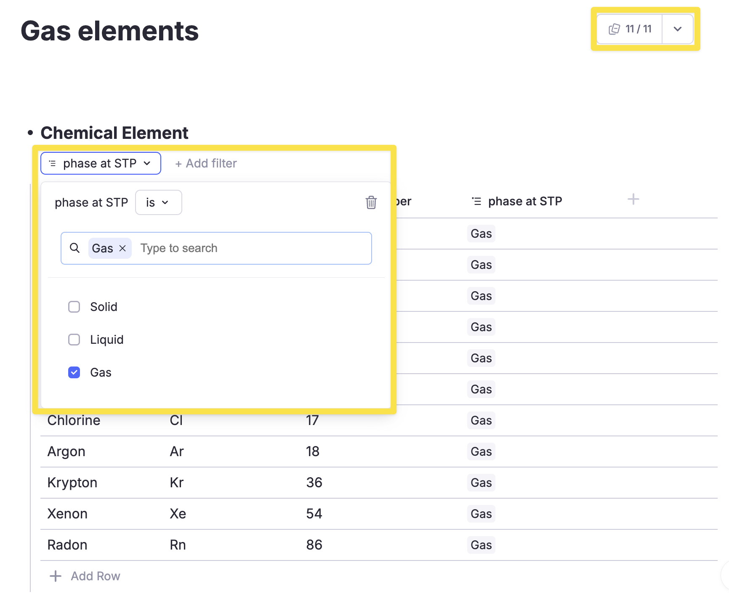Delete the phase at STP filter with trash icon
The width and height of the screenshot is (729, 595).
pos(371,202)
